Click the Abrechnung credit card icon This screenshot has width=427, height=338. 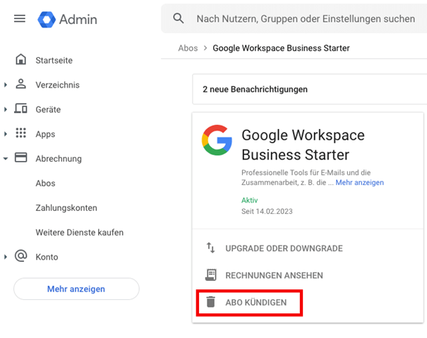tap(20, 157)
